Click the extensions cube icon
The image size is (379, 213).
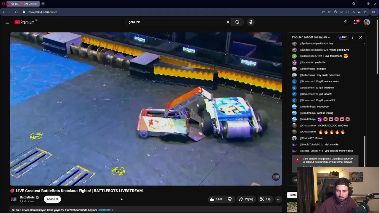pyautogui.click(x=374, y=12)
